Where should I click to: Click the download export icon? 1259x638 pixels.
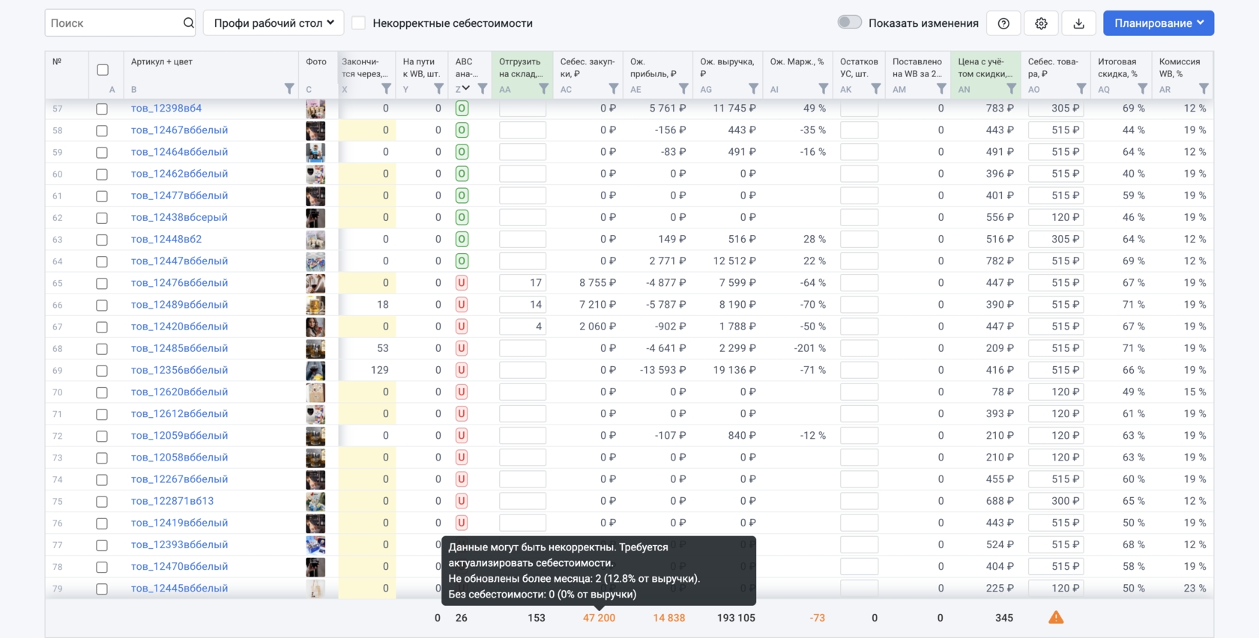tap(1078, 23)
